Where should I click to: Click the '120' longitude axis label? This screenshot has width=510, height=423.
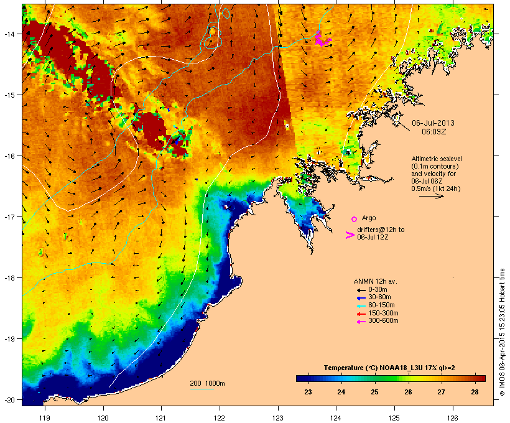103,418
